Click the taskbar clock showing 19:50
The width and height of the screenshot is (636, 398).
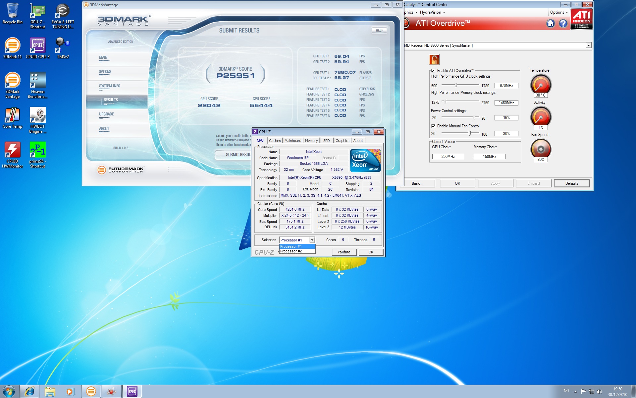(x=617, y=392)
